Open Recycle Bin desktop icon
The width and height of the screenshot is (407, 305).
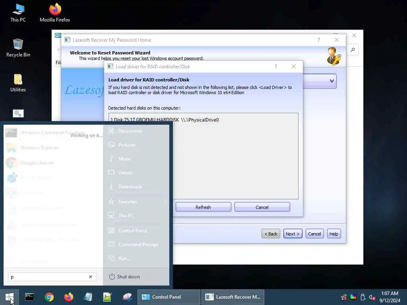[x=18, y=48]
